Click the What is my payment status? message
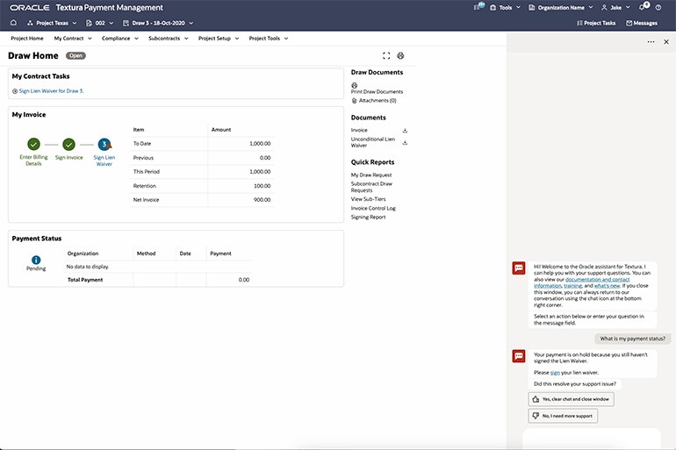 click(632, 339)
